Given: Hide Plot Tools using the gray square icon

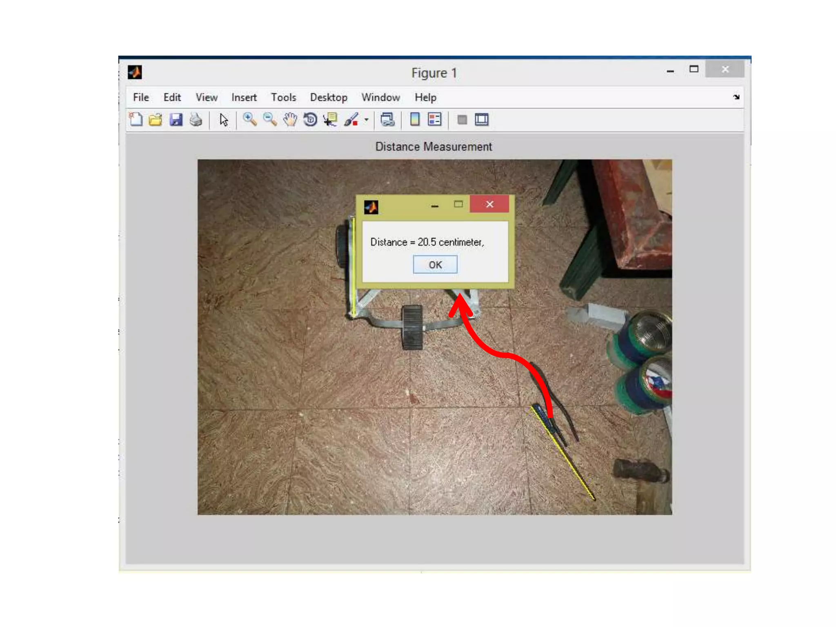Looking at the screenshot, I should pyautogui.click(x=462, y=120).
